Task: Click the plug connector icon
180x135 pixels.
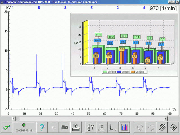Action: tap(64, 127)
